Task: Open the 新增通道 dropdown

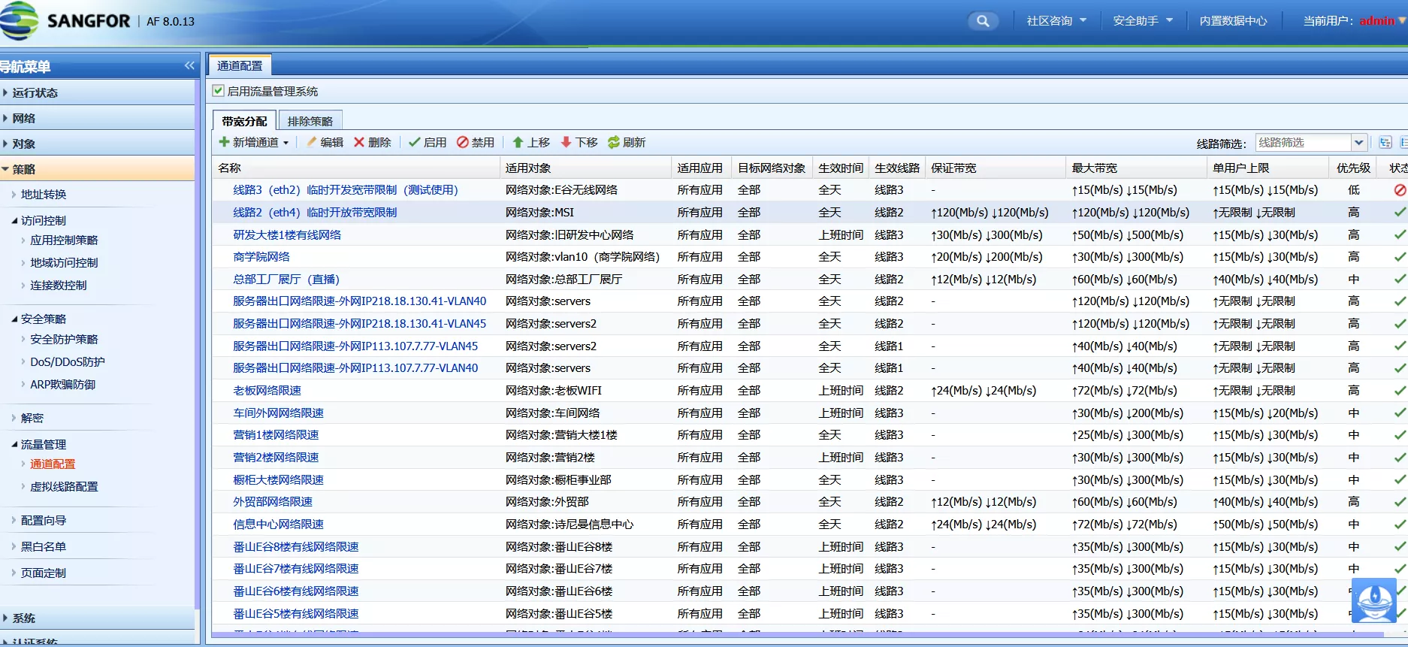Action: 254,142
